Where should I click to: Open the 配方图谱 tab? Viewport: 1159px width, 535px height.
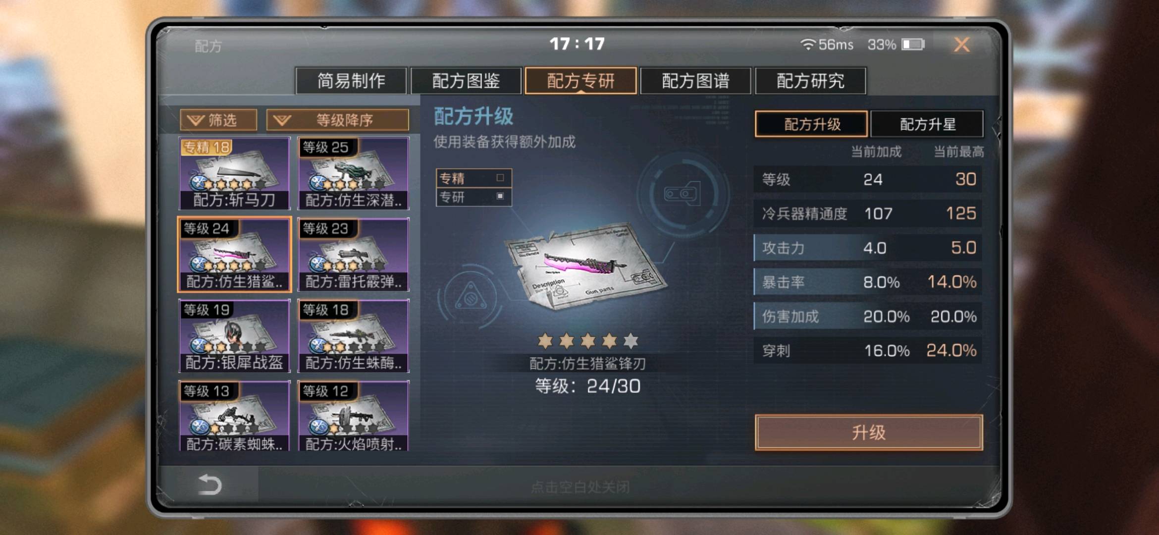tap(695, 81)
